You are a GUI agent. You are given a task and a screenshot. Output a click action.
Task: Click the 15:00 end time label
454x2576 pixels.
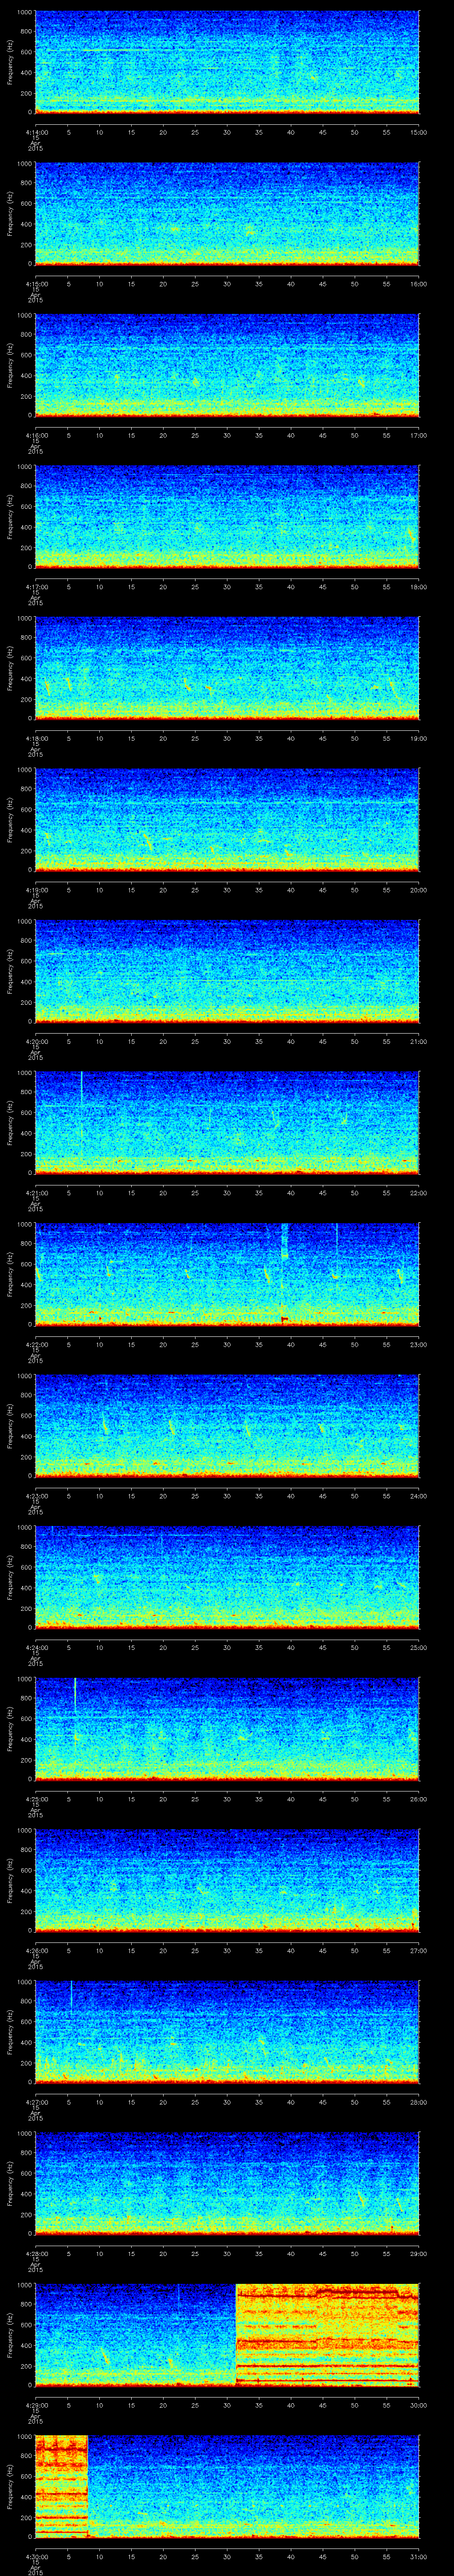click(418, 132)
